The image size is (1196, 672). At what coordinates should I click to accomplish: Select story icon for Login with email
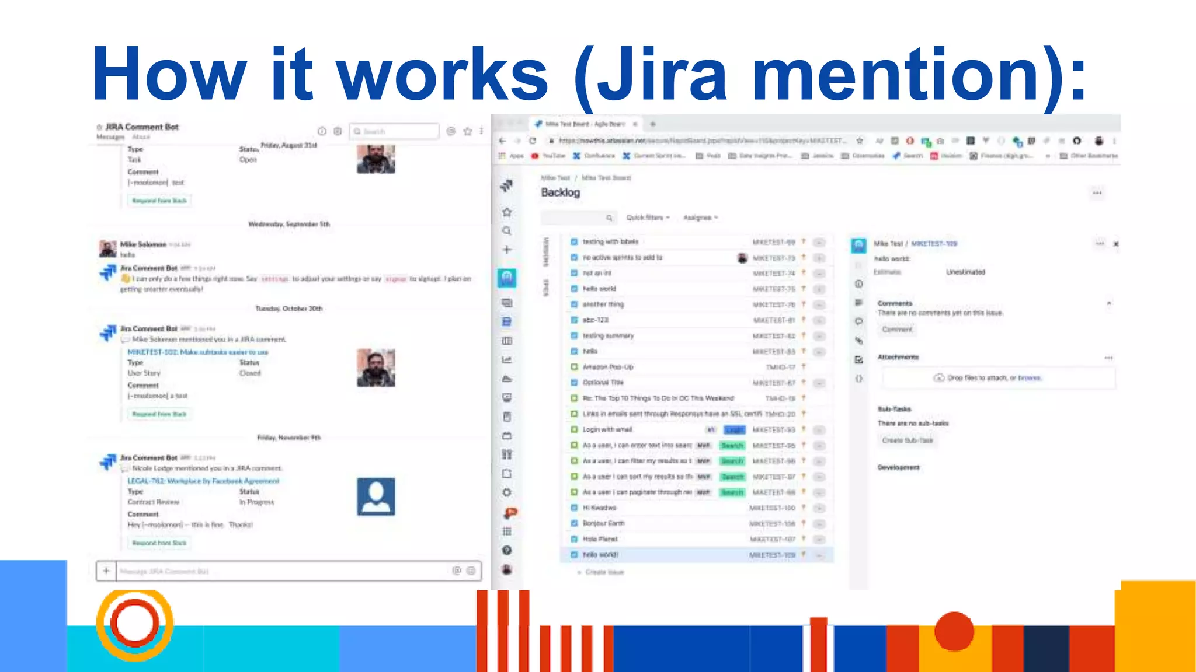pos(574,429)
